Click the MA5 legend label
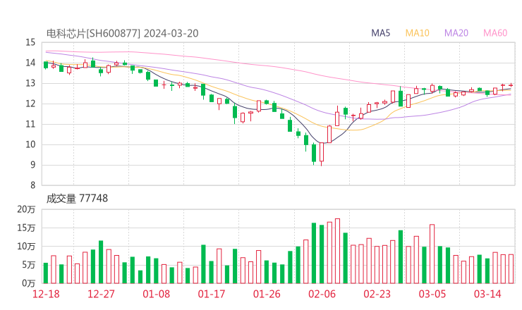The height and width of the screenshot is (310, 522). click(380, 33)
